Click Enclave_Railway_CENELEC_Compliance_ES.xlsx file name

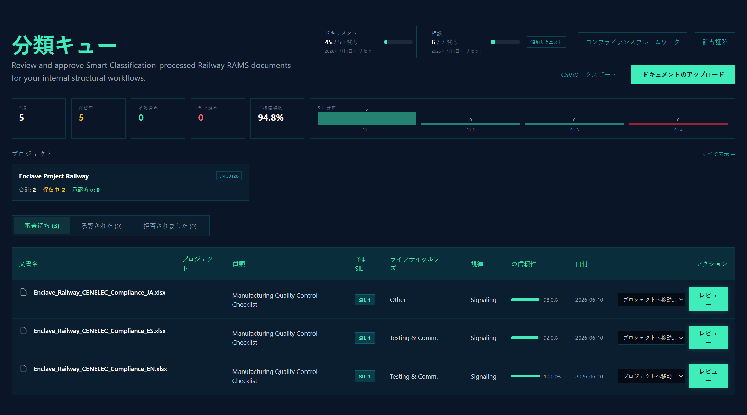(x=100, y=331)
